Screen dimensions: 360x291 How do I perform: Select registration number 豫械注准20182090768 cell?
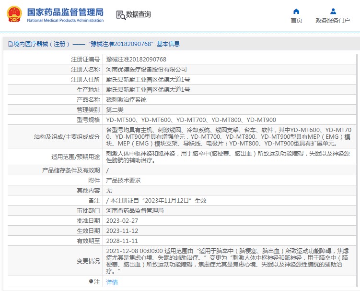click(136, 60)
